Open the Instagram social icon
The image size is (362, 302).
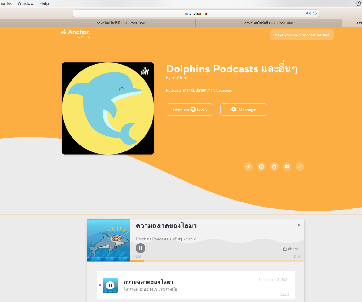click(261, 167)
